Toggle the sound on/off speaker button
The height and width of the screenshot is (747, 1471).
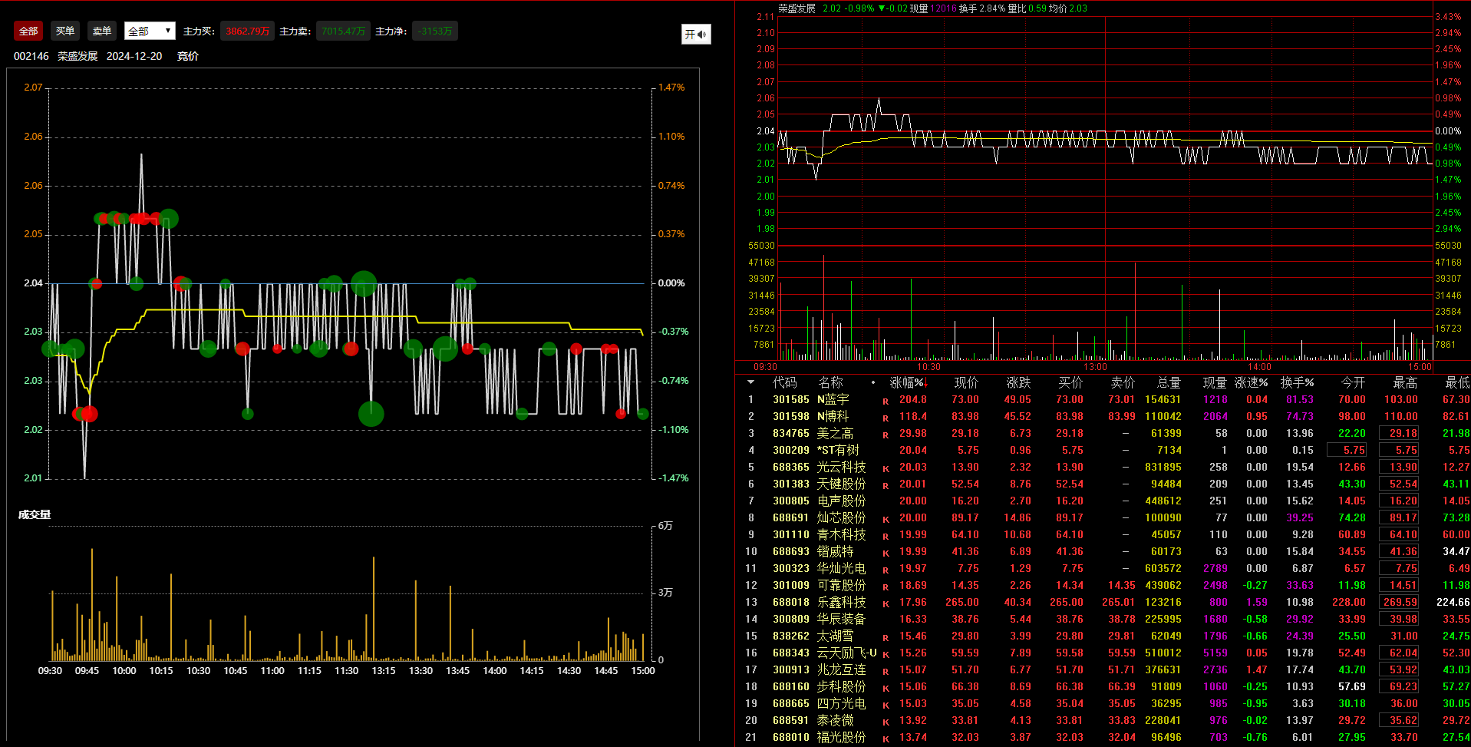pyautogui.click(x=696, y=35)
